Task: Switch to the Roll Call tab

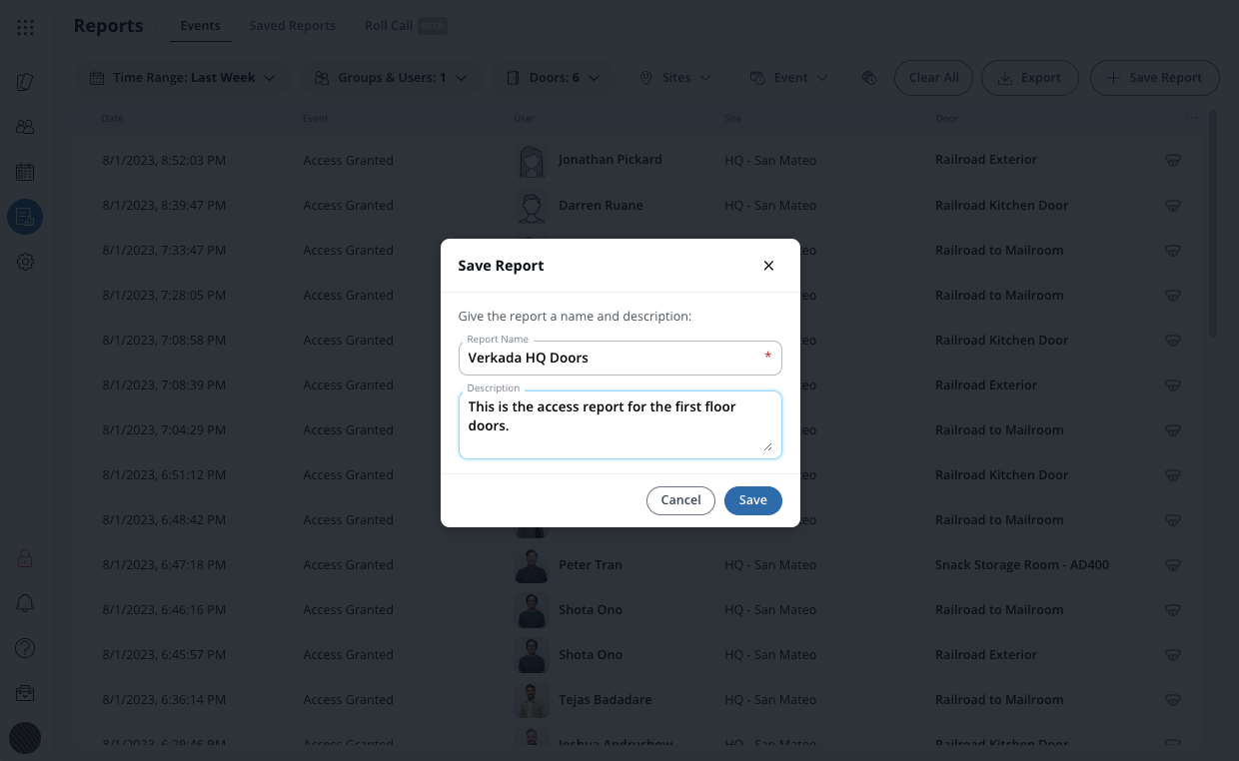Action: 389,26
